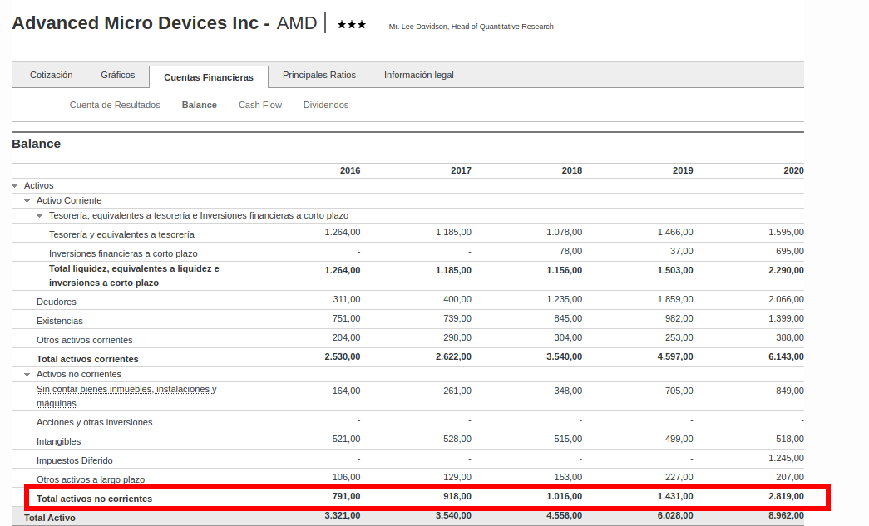869x526 pixels.
Task: Collapse the Activo Corriente group
Action: (x=27, y=201)
